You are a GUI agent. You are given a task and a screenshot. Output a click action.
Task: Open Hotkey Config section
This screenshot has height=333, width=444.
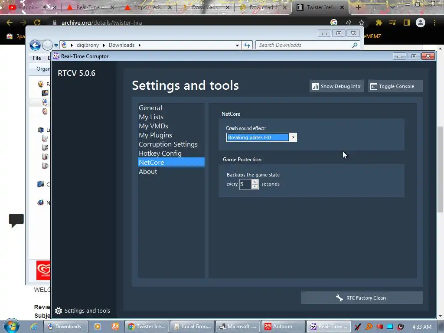[x=171, y=153]
